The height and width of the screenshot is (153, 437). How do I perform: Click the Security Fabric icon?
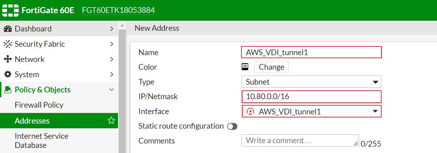click(x=8, y=44)
